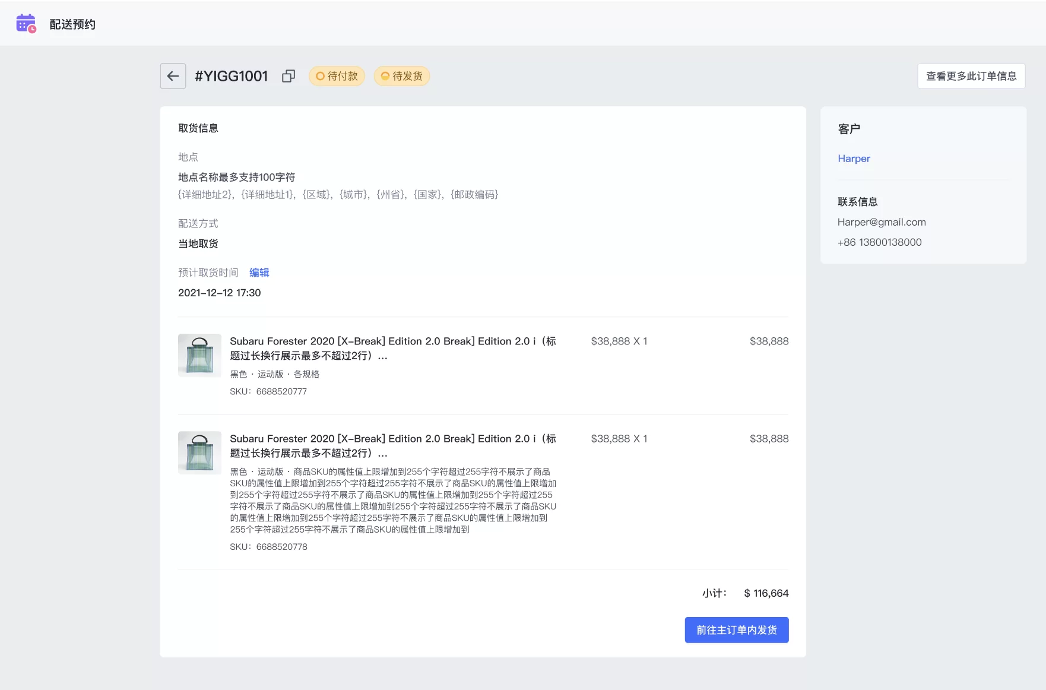Image resolution: width=1046 pixels, height=690 pixels.
Task: Click the circle icon inside 待付款 badge
Action: [319, 76]
